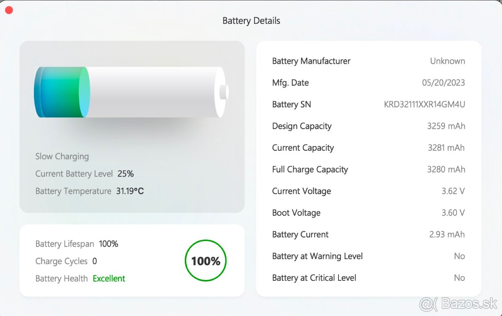Click the Battery Current 2.93 mAh value
Screen dimensions: 502x316
click(447, 235)
